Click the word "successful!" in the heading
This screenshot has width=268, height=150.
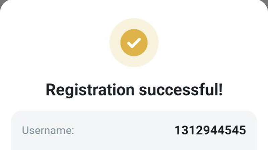click(x=179, y=90)
